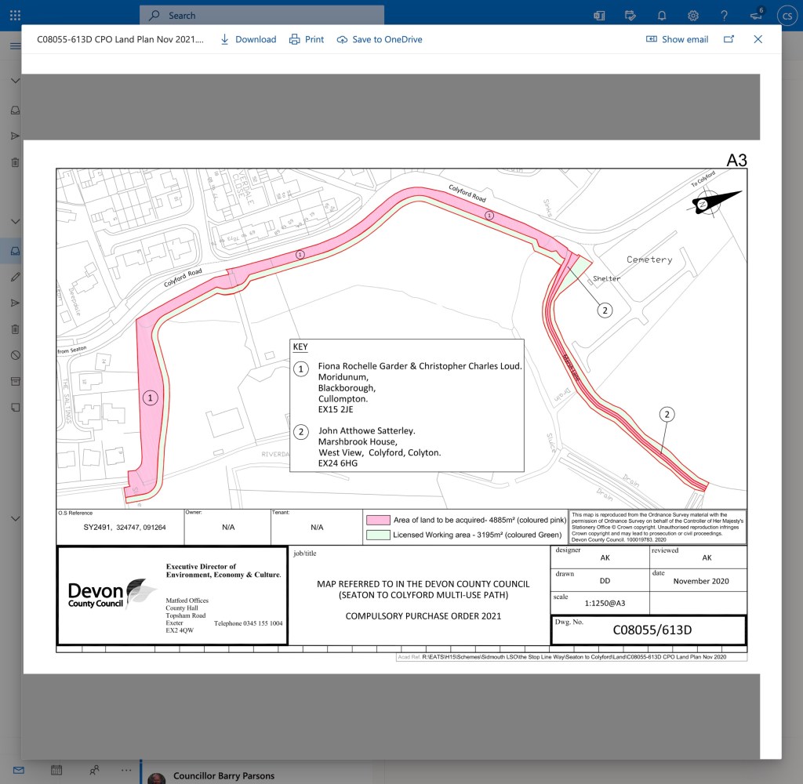
Task: Collapse the Favorites section chevron in sidebar
Action: [x=15, y=82]
